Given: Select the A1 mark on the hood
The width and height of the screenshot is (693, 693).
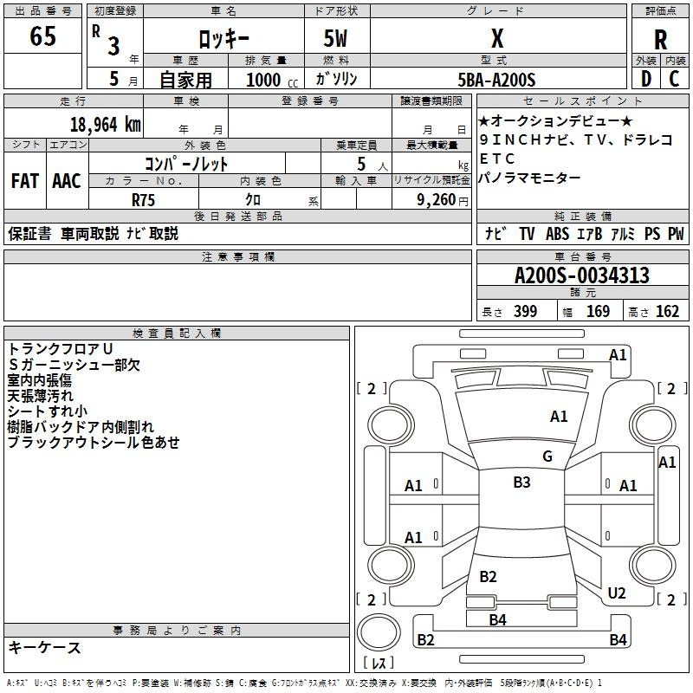Looking at the screenshot, I should [559, 417].
